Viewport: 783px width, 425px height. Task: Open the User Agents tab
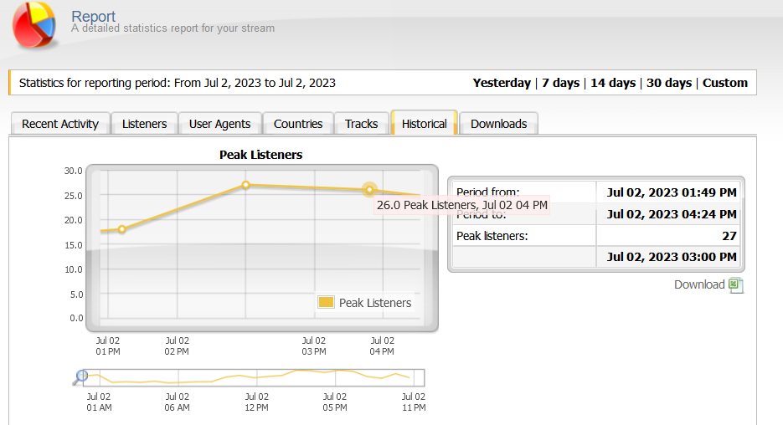(x=219, y=124)
